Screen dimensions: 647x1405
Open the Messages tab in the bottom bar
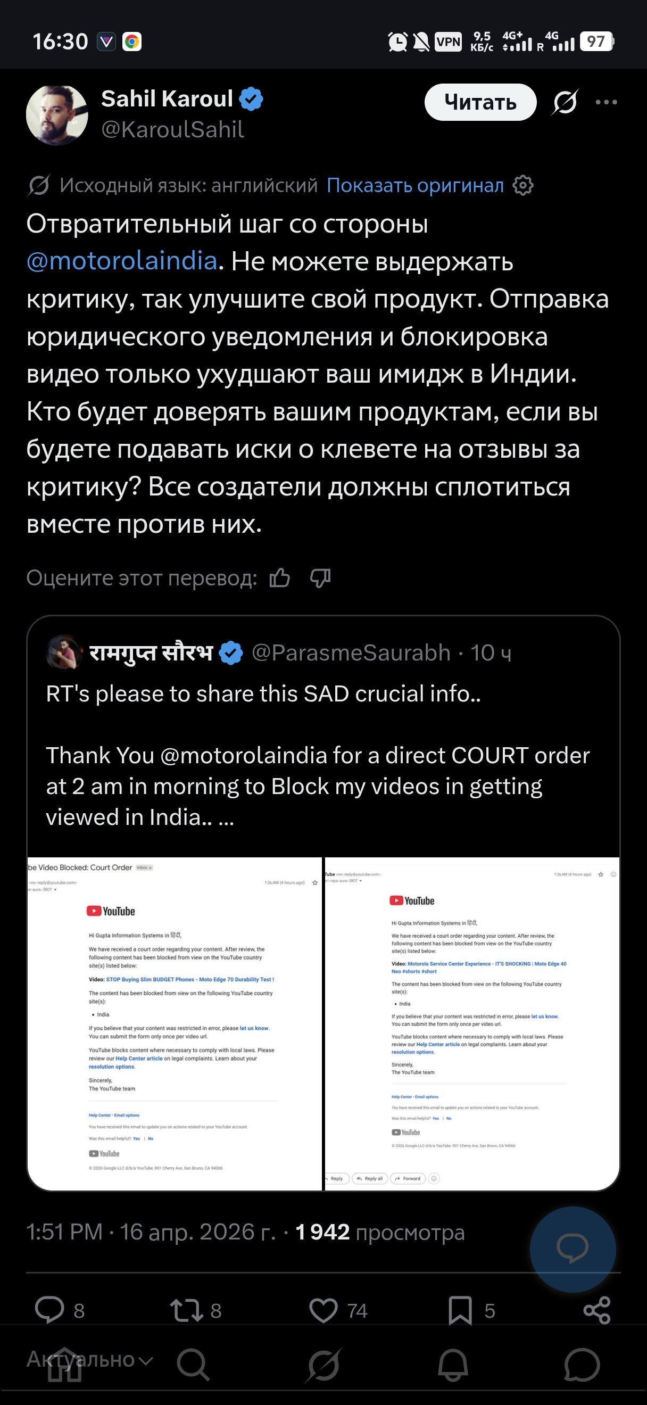tap(582, 1365)
